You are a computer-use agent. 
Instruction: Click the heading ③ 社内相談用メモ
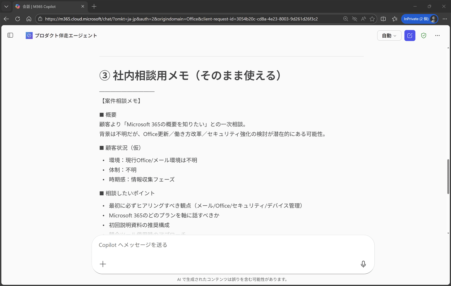(190, 75)
